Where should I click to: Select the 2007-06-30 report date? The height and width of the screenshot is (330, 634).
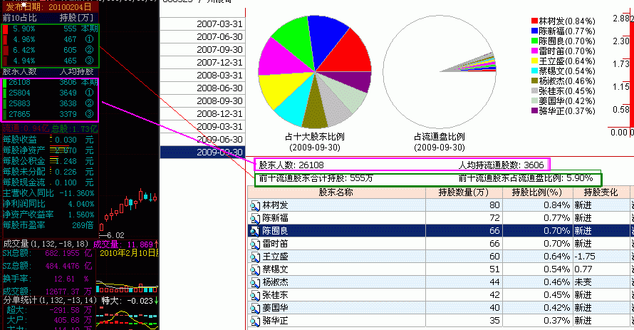202,37
